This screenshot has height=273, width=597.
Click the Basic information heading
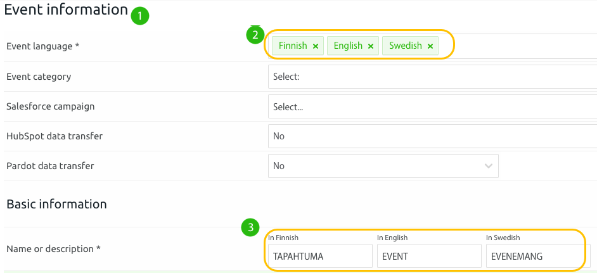pyautogui.click(x=57, y=204)
